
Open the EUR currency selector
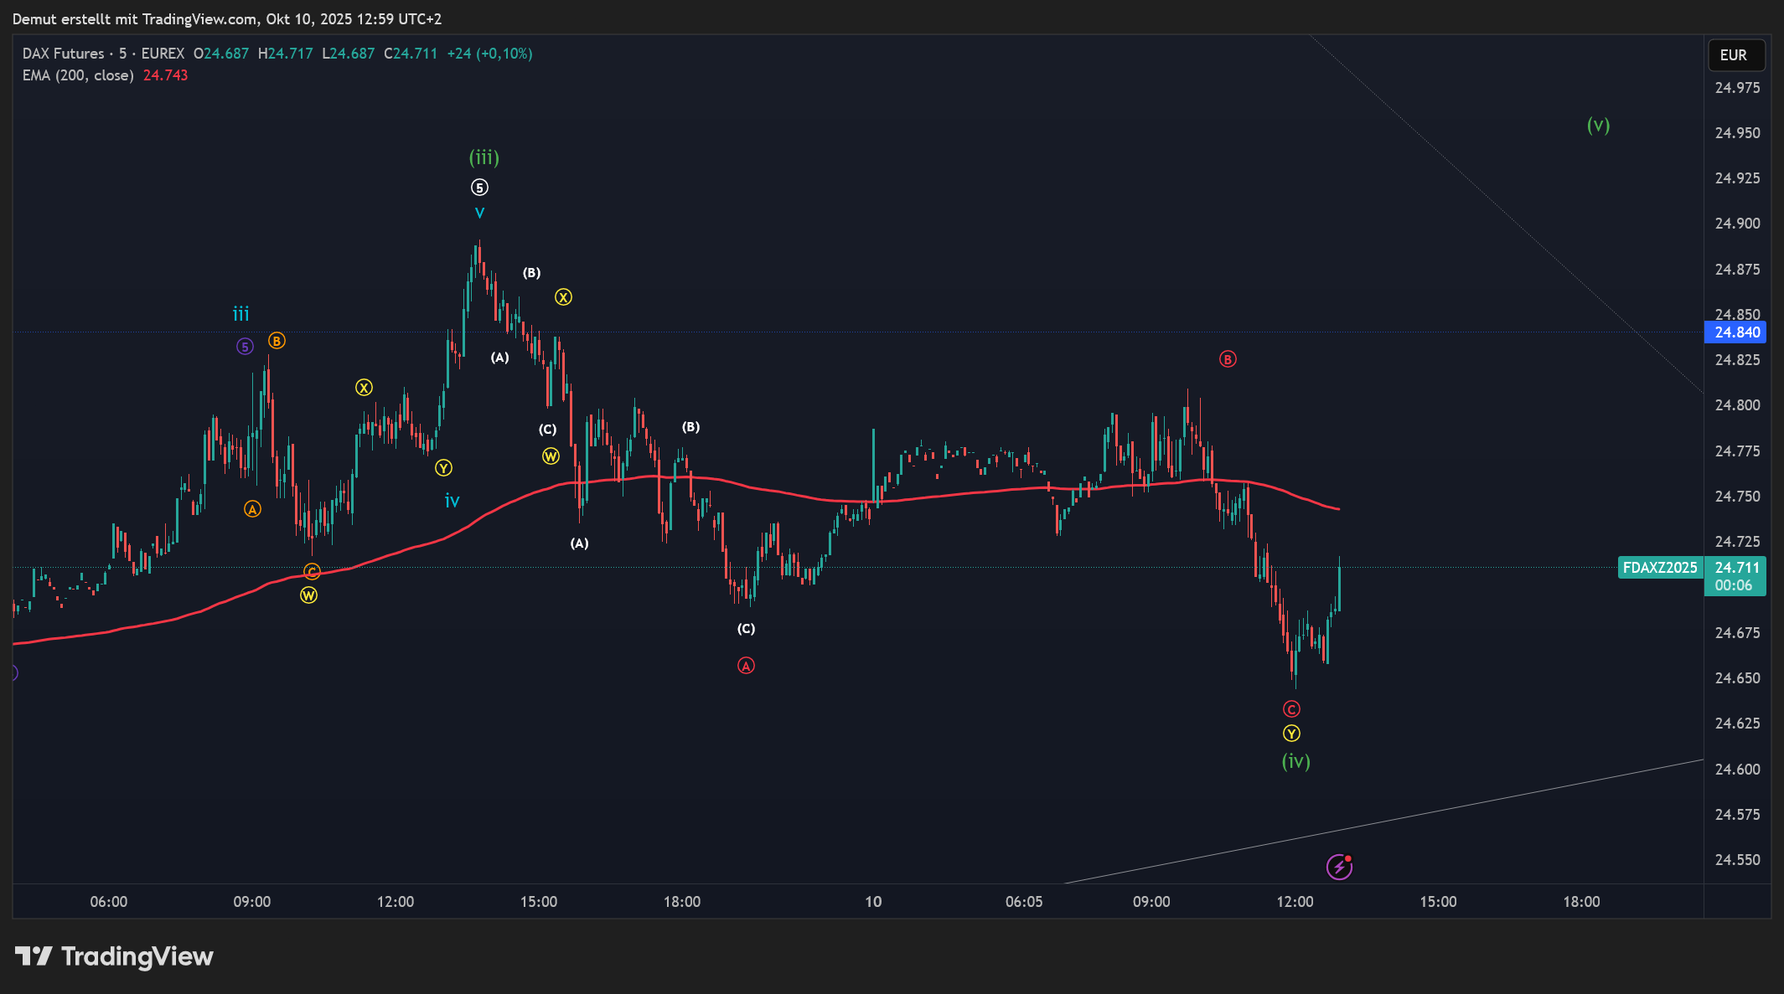1736,55
